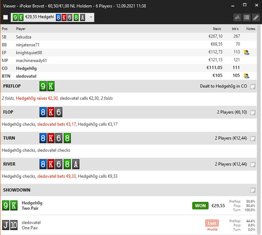Click 'Hedgeh0g raises €2,30' action text
The image size is (262, 235).
coord(37,98)
